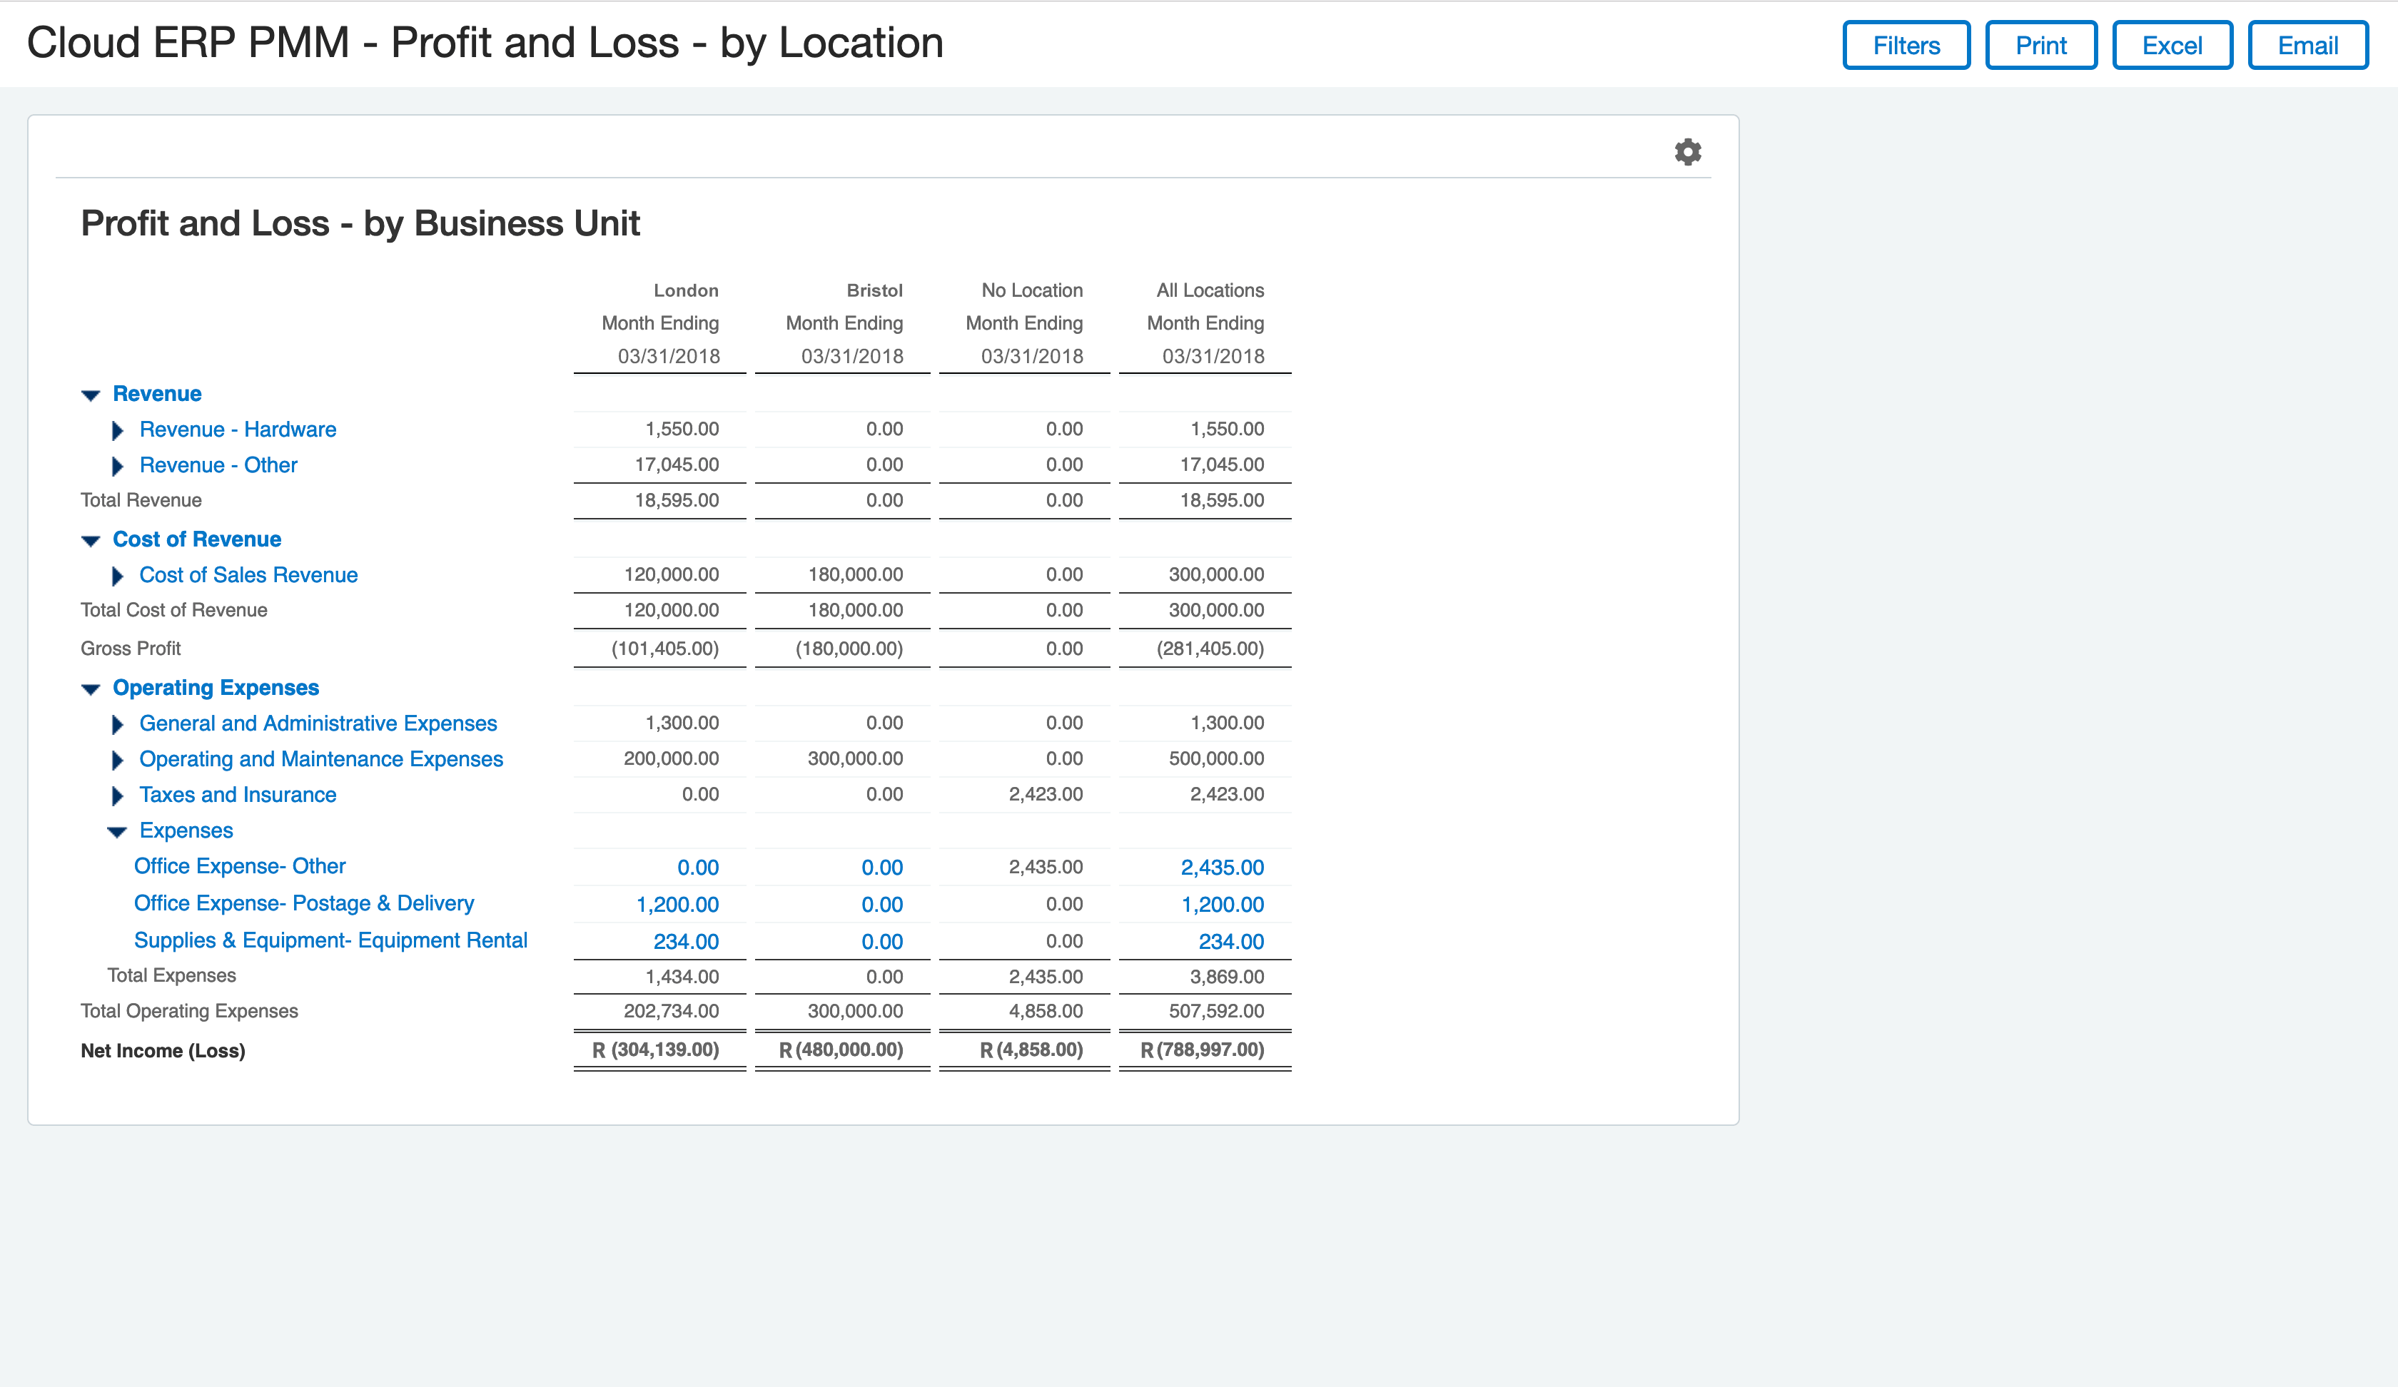Drill into All Locations Postage & Delivery 1,200.00
Screen dimensions: 2398x1387
(x=1223, y=905)
